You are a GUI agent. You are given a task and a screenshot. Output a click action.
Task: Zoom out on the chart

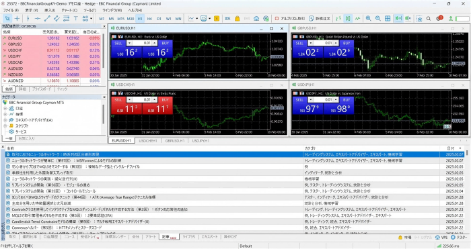378,19
